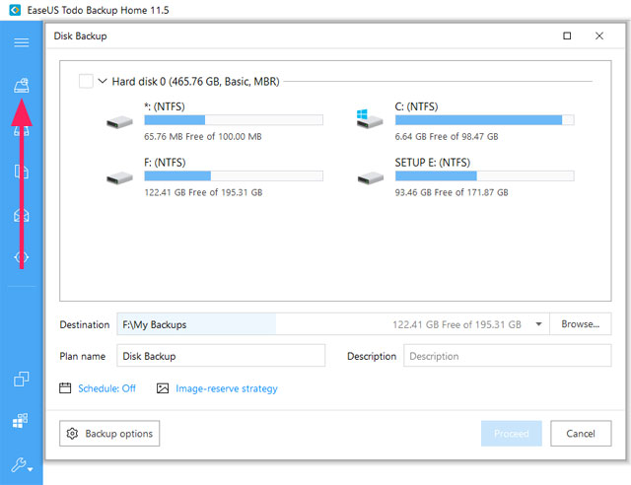
Task: Click the calendar icon beside Schedule
Action: [x=65, y=388]
